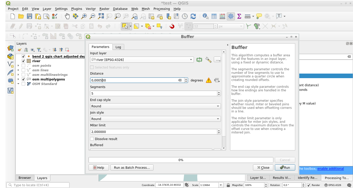
Task: Click the Statistical Summary sigma icon
Action: (x=239, y=16)
